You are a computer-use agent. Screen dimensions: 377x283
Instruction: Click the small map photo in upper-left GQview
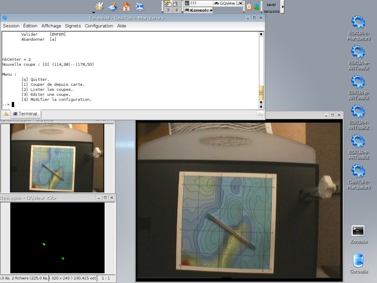point(57,158)
